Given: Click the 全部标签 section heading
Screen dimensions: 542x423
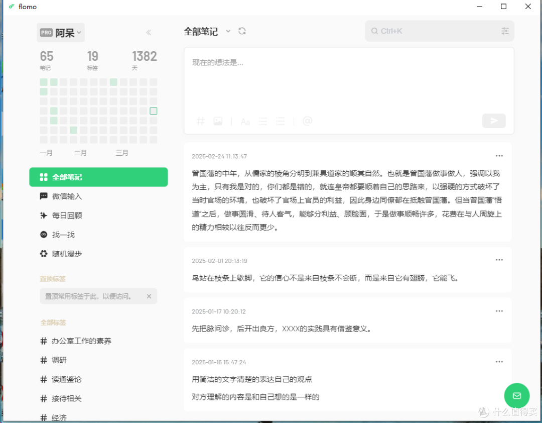Looking at the screenshot, I should point(53,323).
